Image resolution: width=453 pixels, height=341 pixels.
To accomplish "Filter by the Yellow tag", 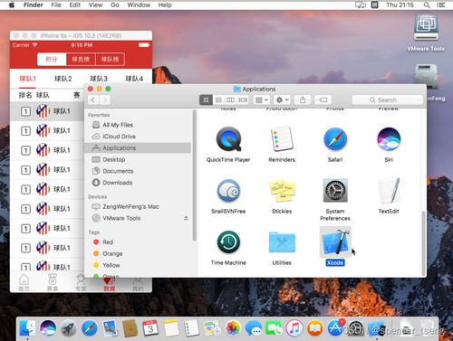I will [x=138, y=265].
